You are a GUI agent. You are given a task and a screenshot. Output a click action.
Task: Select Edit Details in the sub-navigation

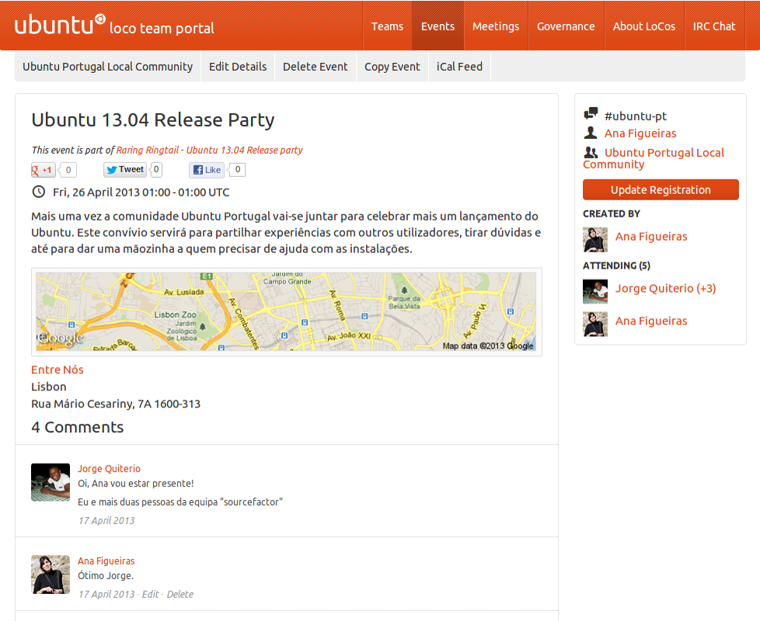(x=238, y=67)
